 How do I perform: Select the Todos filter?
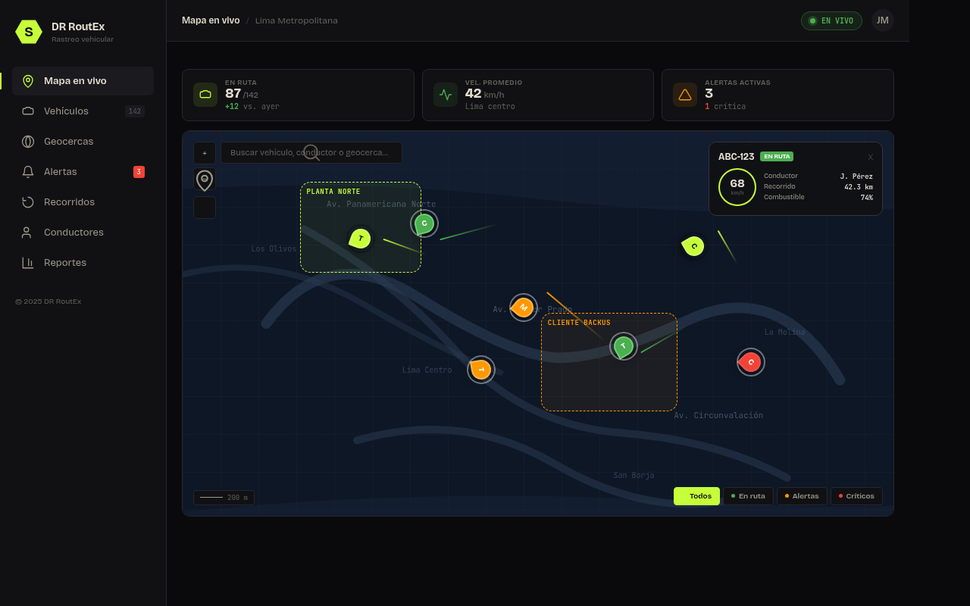click(x=696, y=496)
